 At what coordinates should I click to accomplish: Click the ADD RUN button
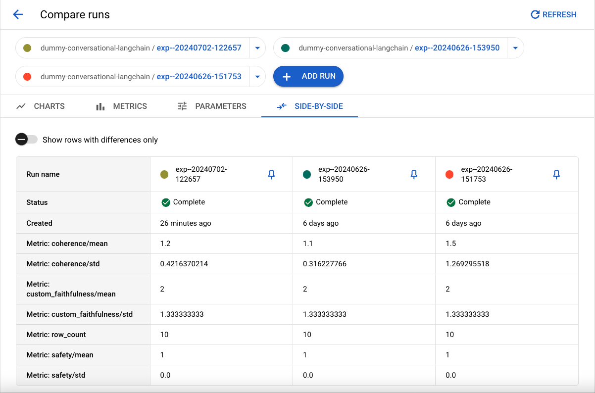coord(308,76)
